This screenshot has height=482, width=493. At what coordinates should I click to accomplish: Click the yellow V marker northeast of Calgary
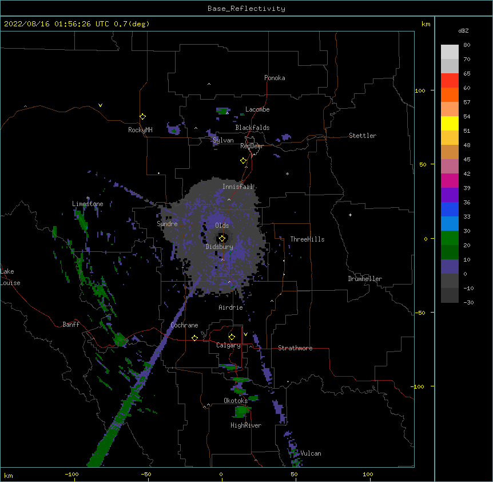(x=245, y=334)
